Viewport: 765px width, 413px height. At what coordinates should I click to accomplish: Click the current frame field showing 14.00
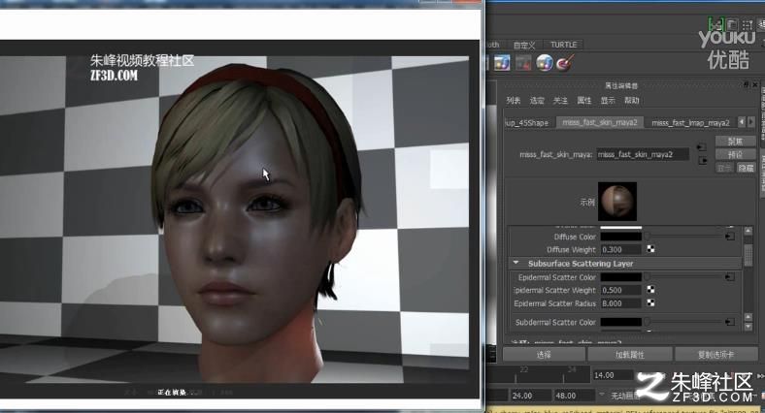pyautogui.click(x=613, y=375)
